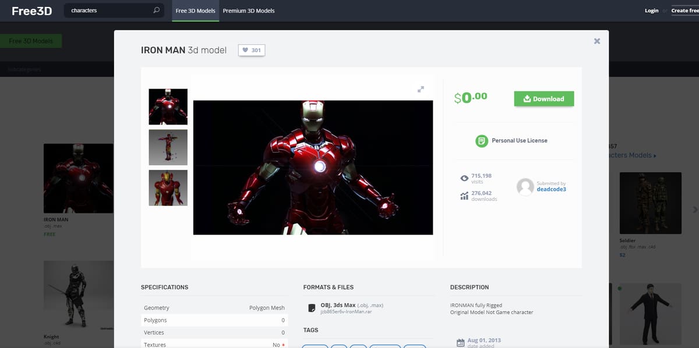The image size is (699, 348).
Task: Click the Geometry specification row
Action: point(214,308)
